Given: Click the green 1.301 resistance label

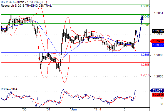Looking at the screenshot, I should pos(146,25).
